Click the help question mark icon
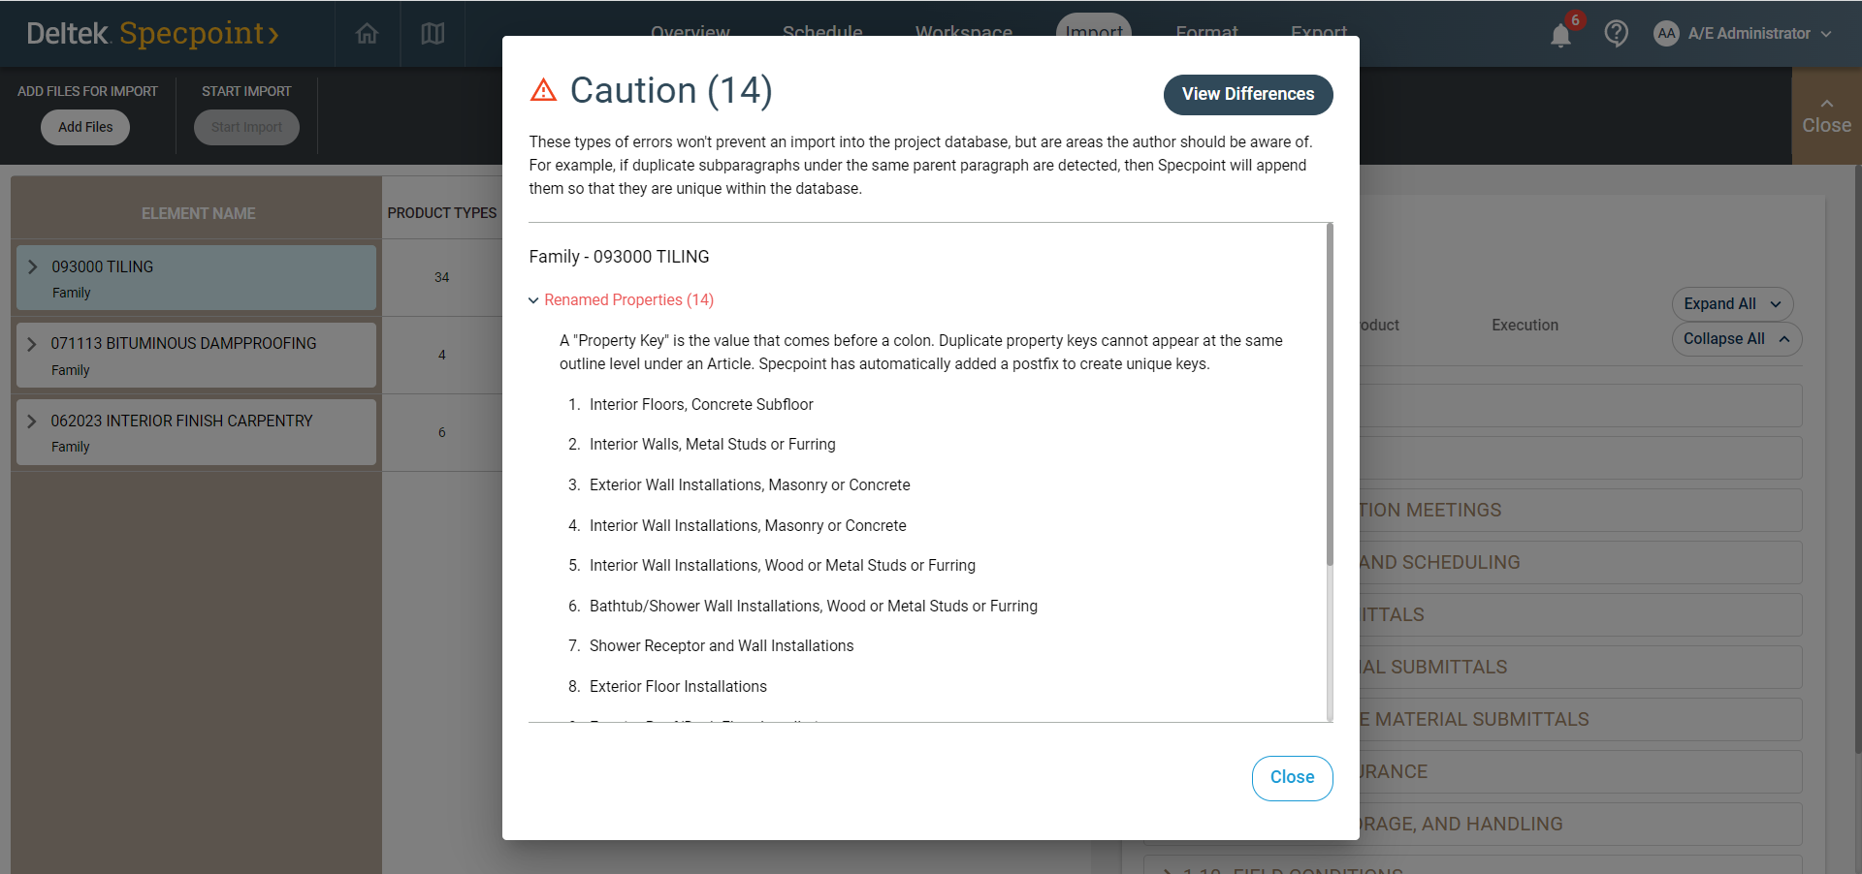 coord(1616,34)
